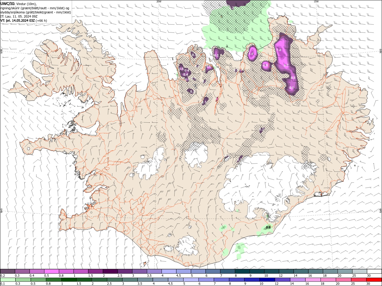Click the '0.2' label in the snow legend row
Screen dimensions: 382x286
coord(2,276)
